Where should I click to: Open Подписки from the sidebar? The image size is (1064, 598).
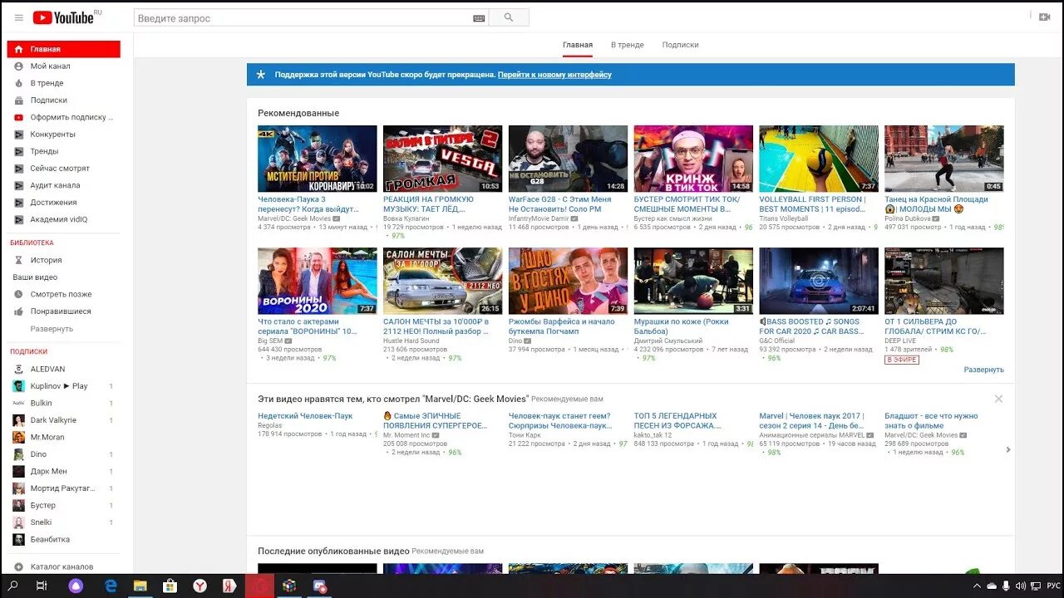point(63,100)
